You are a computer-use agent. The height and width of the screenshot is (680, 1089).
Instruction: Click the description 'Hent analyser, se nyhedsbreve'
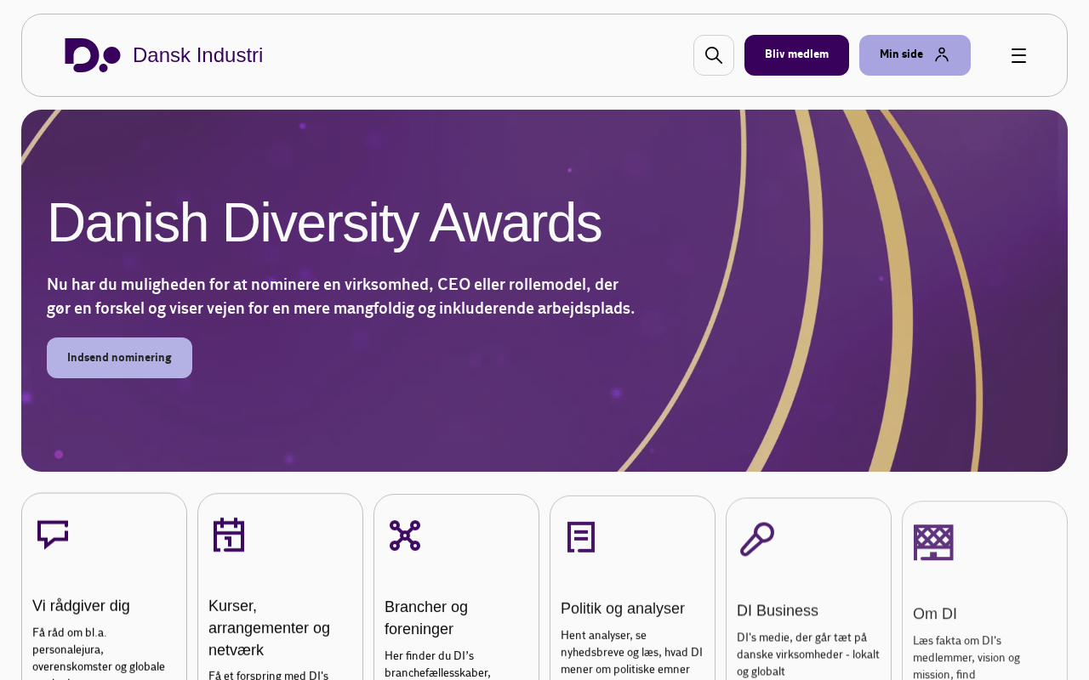(x=632, y=652)
